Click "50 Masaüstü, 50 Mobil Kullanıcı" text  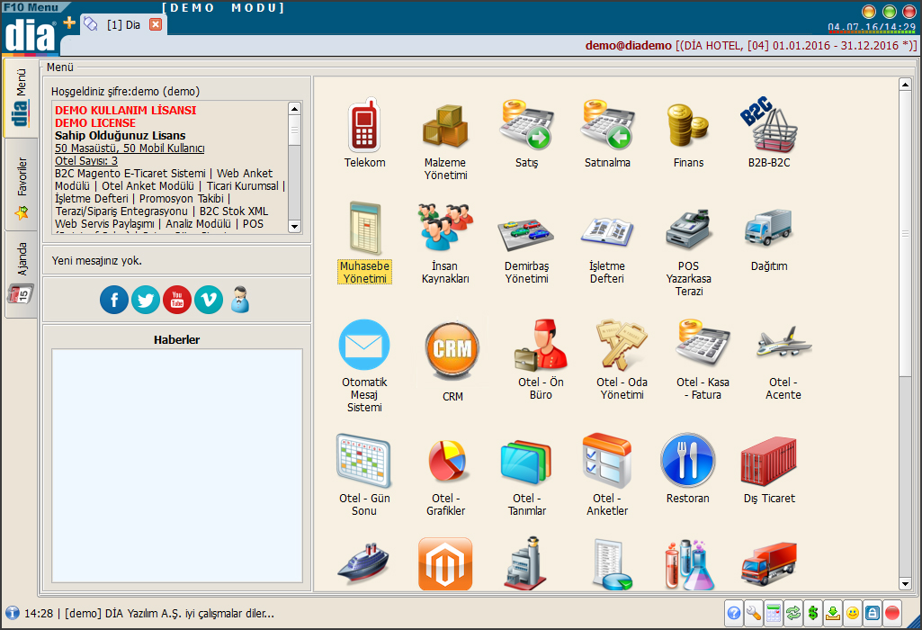coord(130,148)
